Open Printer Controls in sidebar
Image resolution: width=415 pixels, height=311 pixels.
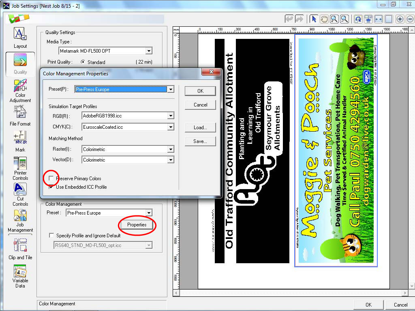(20, 168)
